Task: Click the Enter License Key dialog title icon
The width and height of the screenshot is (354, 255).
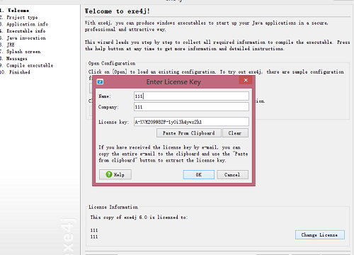Action: 100,81
